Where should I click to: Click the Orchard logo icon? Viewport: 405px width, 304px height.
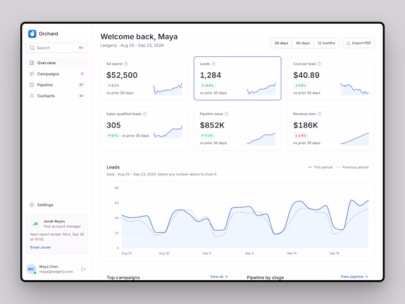pos(32,34)
